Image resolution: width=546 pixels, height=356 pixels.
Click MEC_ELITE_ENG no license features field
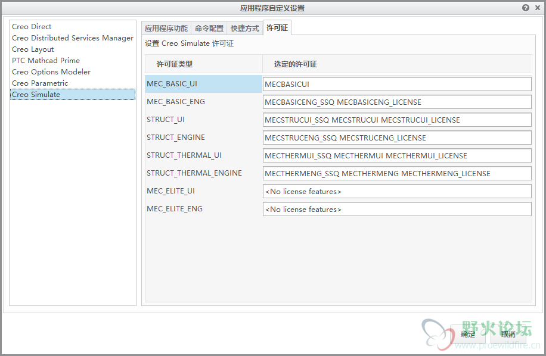click(x=397, y=210)
